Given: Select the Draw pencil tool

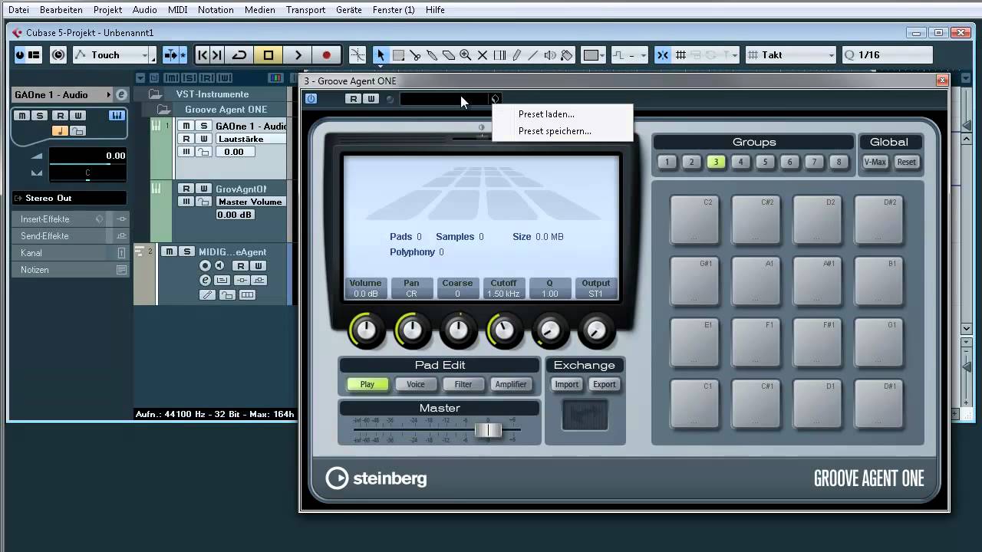Looking at the screenshot, I should pyautogui.click(x=516, y=55).
